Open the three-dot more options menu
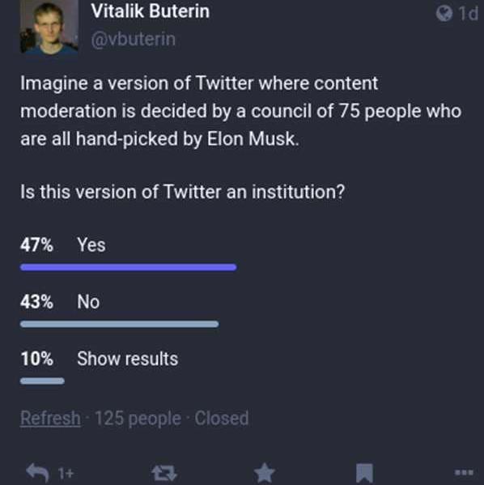The width and height of the screenshot is (484, 485). tap(464, 472)
